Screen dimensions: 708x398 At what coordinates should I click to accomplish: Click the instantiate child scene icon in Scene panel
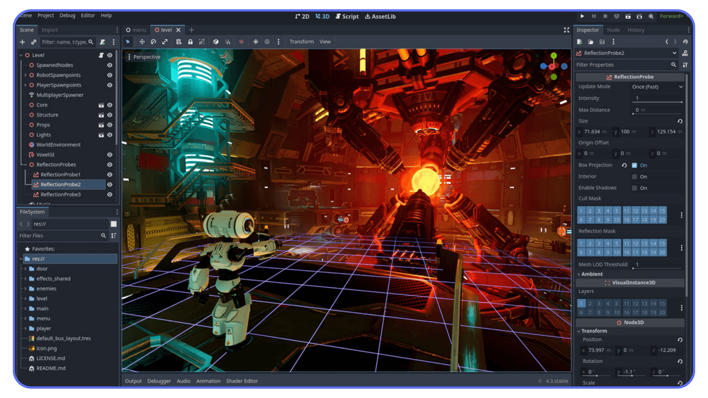pos(34,42)
